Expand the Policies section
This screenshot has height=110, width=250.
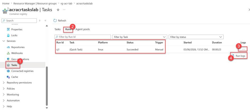pos(4,88)
